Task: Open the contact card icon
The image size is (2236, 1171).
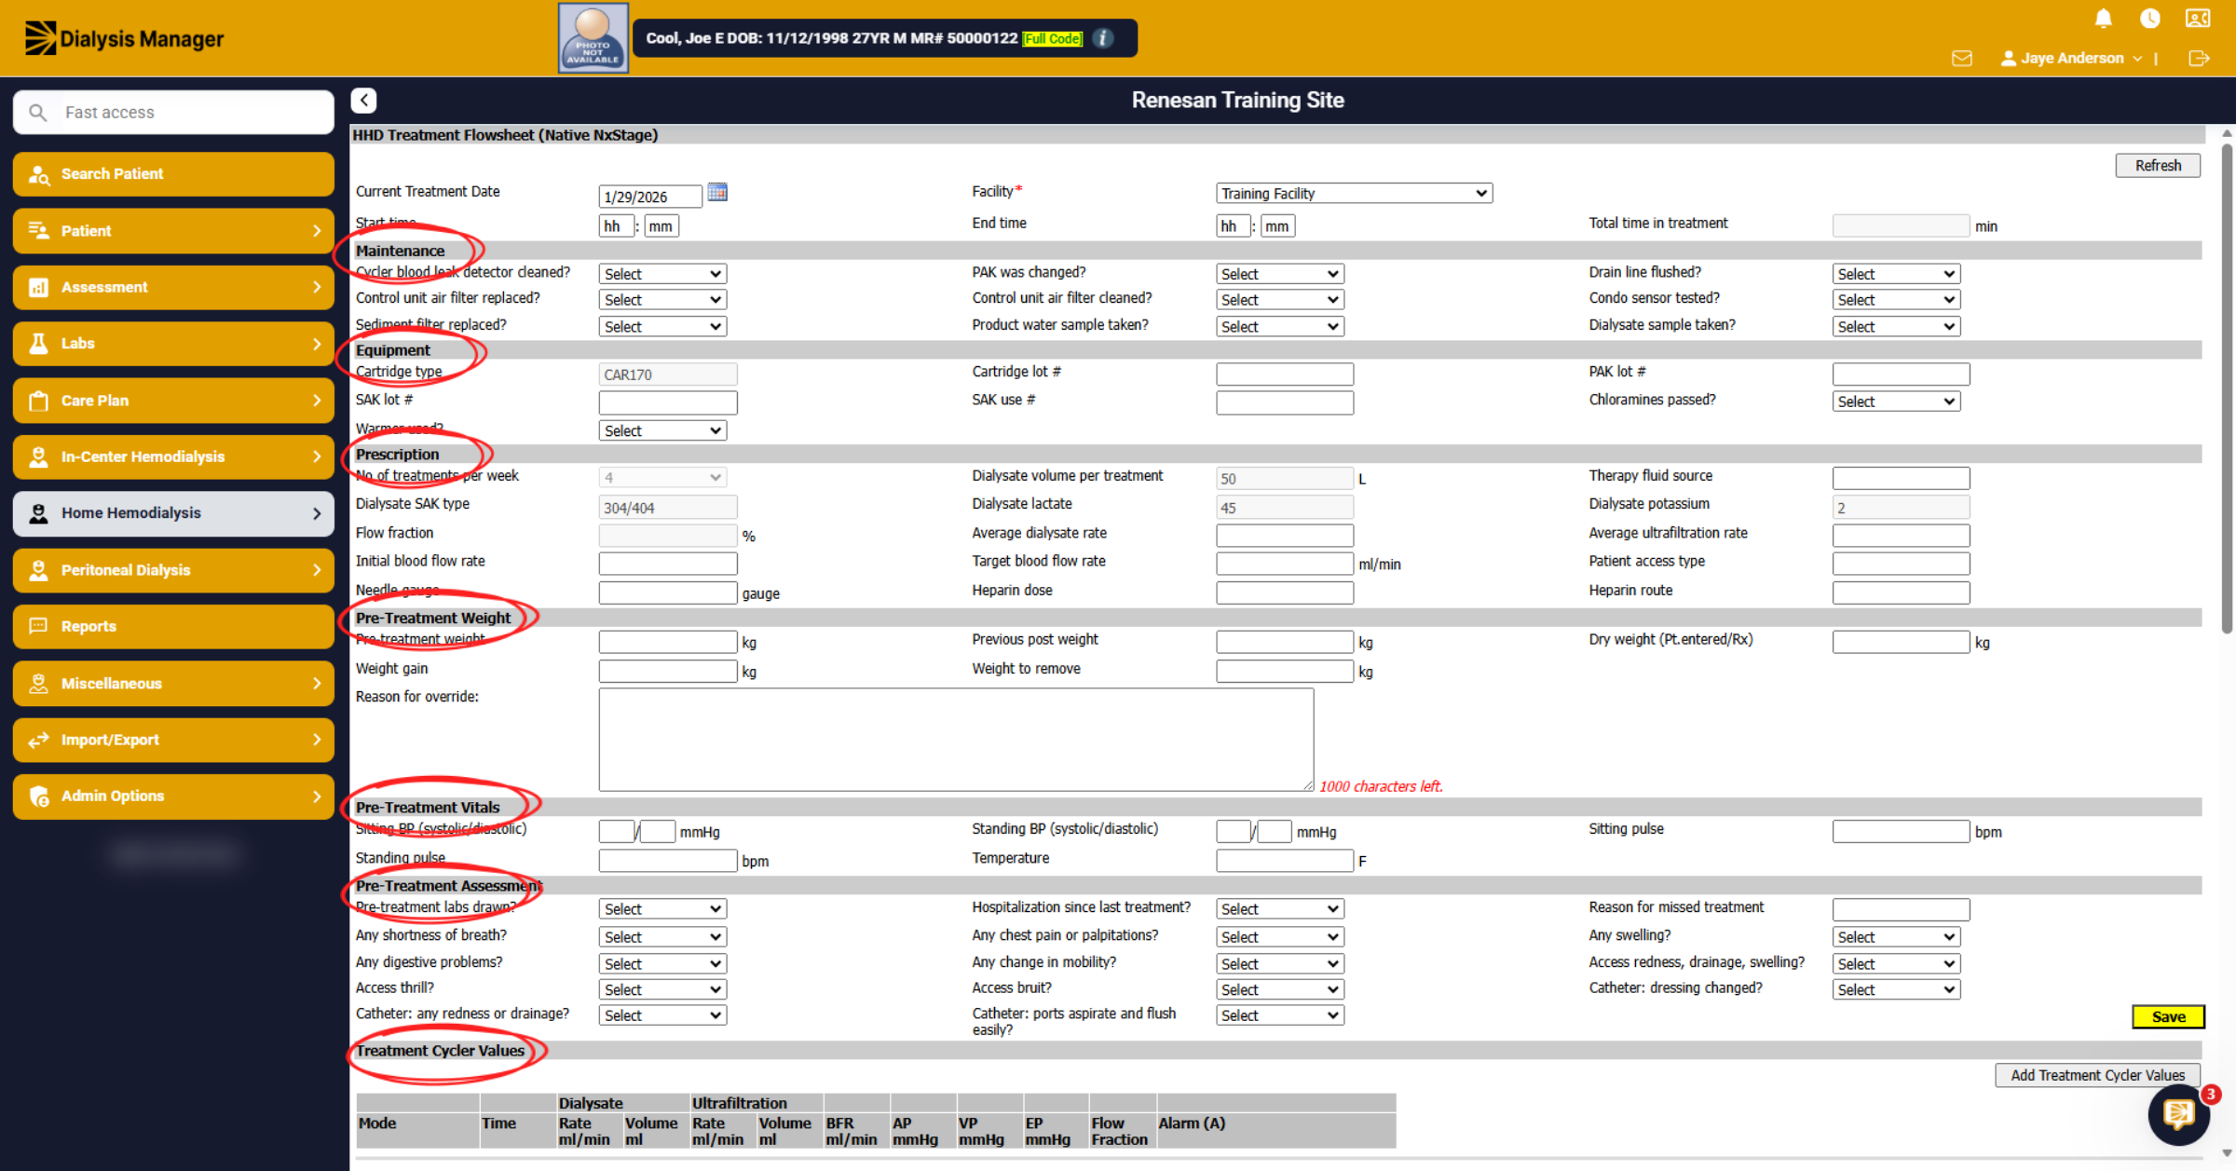Action: tap(2198, 19)
